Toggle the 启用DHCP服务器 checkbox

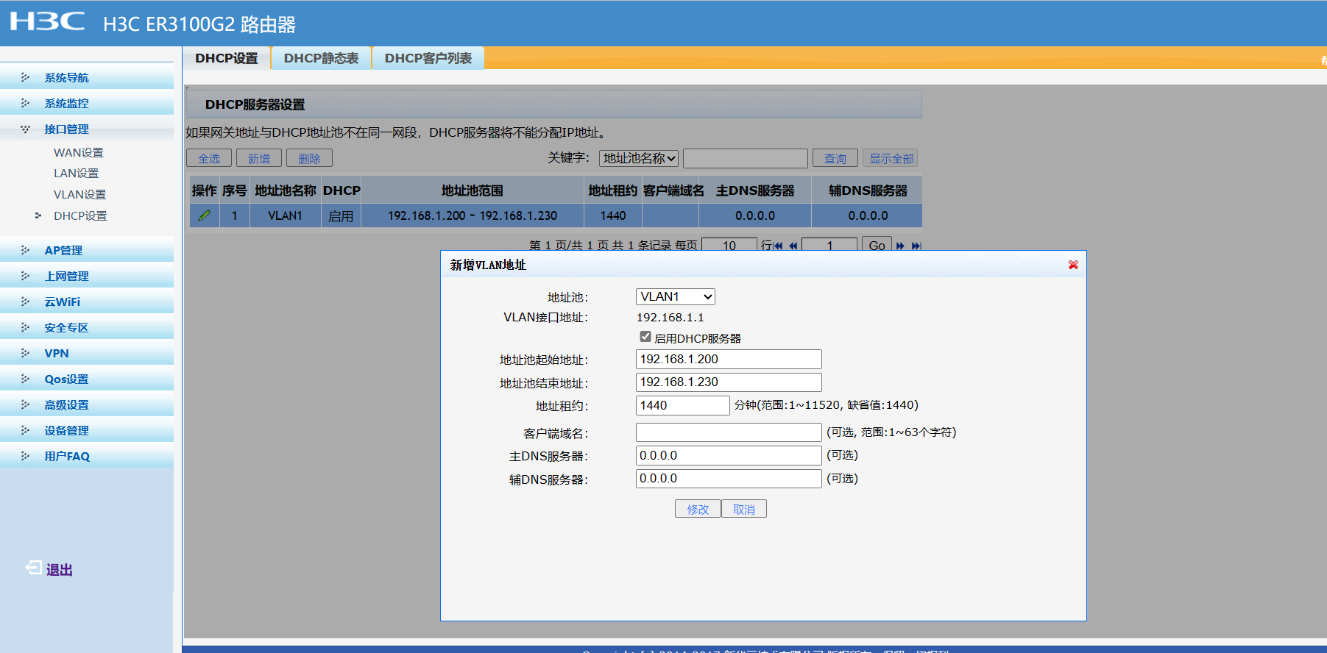tap(645, 337)
